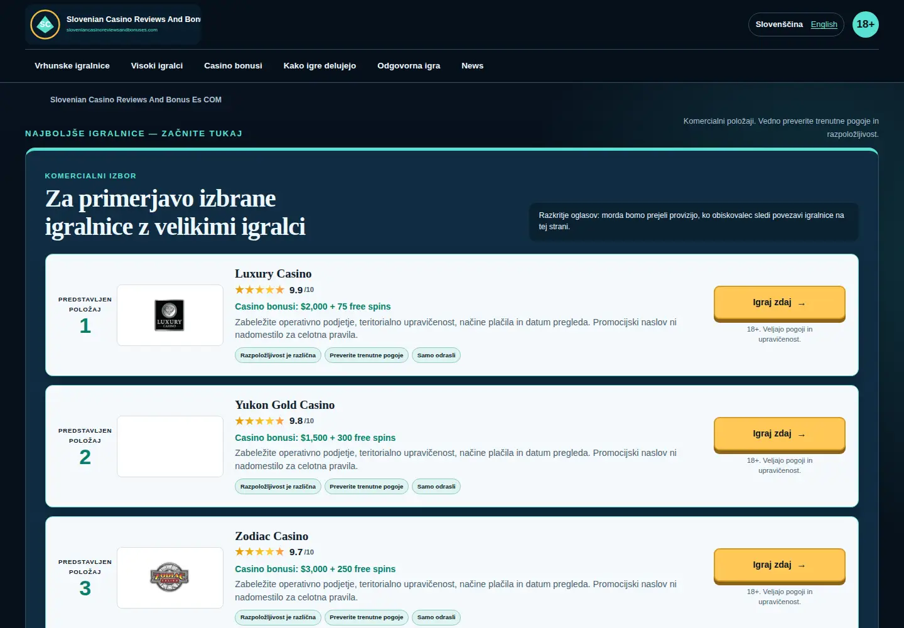Click Yukon Gold's Razpoložljivost je različna tag
The image size is (904, 628).
coord(278,487)
